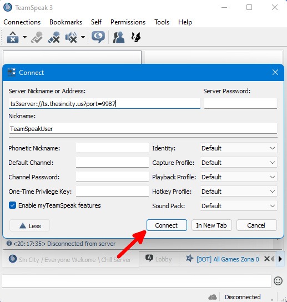This screenshot has width=287, height=302.
Task: Open the emoji smiley picker
Action: tap(278, 281)
